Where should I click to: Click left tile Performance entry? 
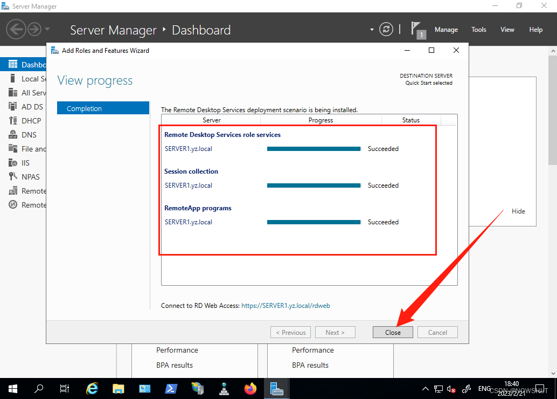point(177,350)
